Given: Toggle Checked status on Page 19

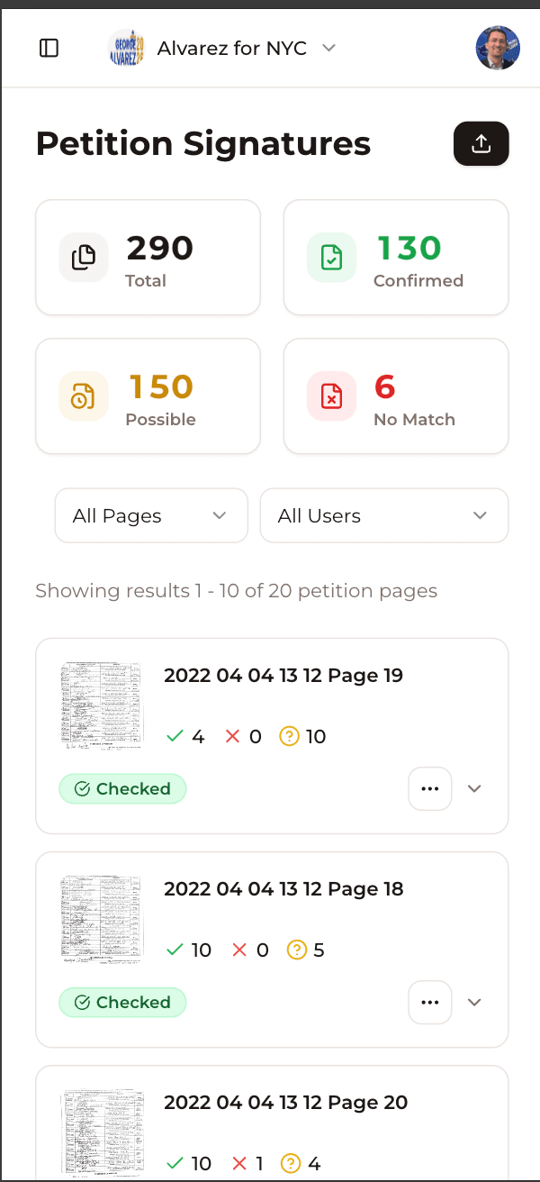Looking at the screenshot, I should pos(122,788).
